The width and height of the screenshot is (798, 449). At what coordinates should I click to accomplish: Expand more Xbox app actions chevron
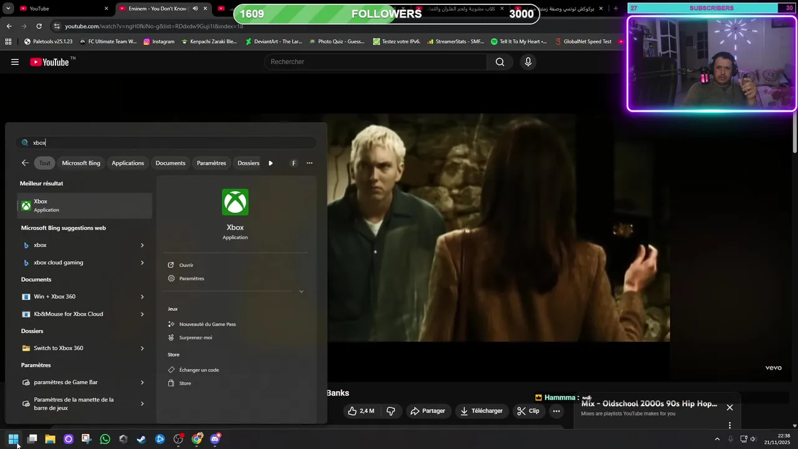point(301,291)
